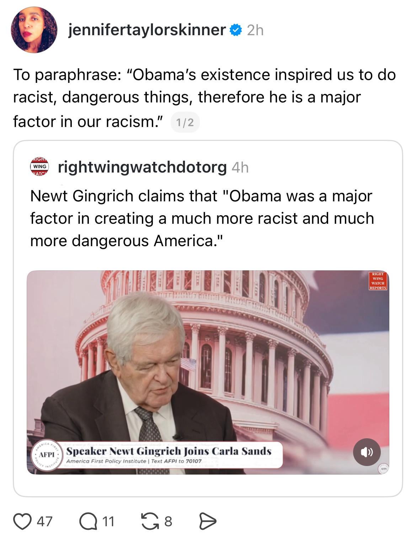This screenshot has width=416, height=545.
Task: Share the post with the paper plane icon
Action: 207,522
